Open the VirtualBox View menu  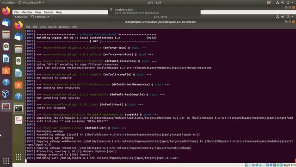click(38, 12)
